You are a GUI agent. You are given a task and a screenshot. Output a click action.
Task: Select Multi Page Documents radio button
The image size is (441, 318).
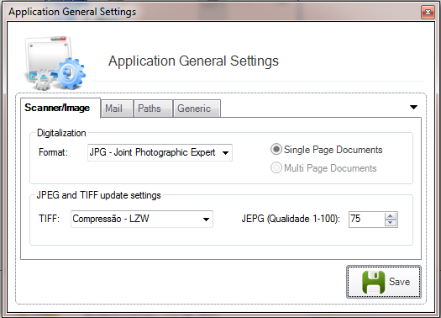point(276,168)
